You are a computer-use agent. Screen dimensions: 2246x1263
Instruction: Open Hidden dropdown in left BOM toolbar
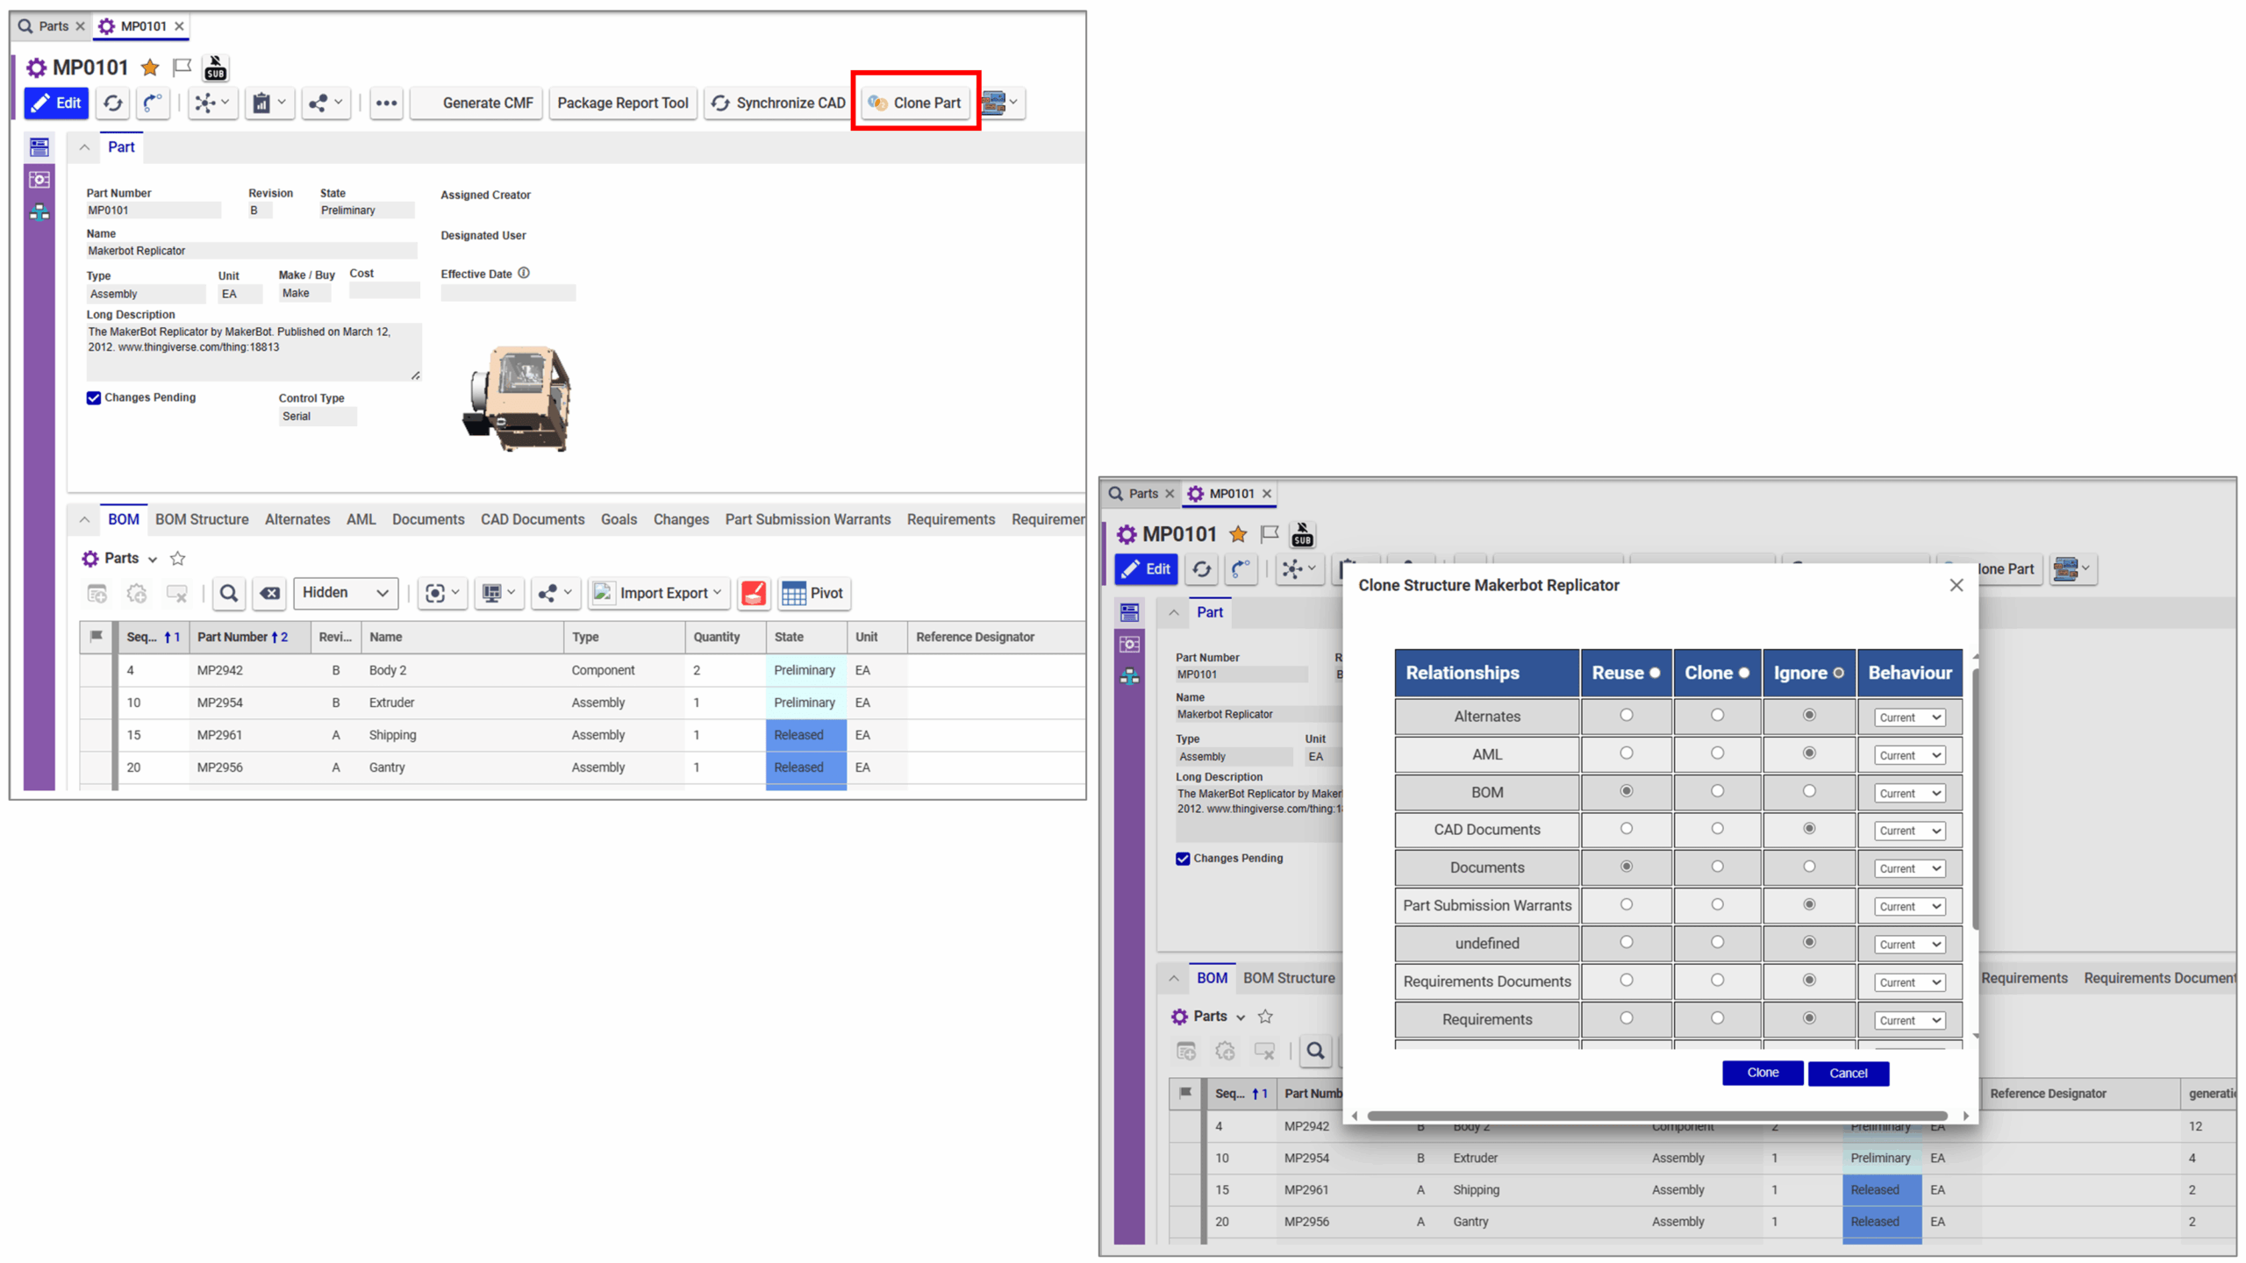346,593
